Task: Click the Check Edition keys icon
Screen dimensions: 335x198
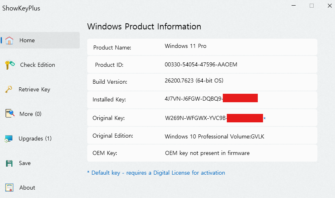Action: tap(10, 65)
